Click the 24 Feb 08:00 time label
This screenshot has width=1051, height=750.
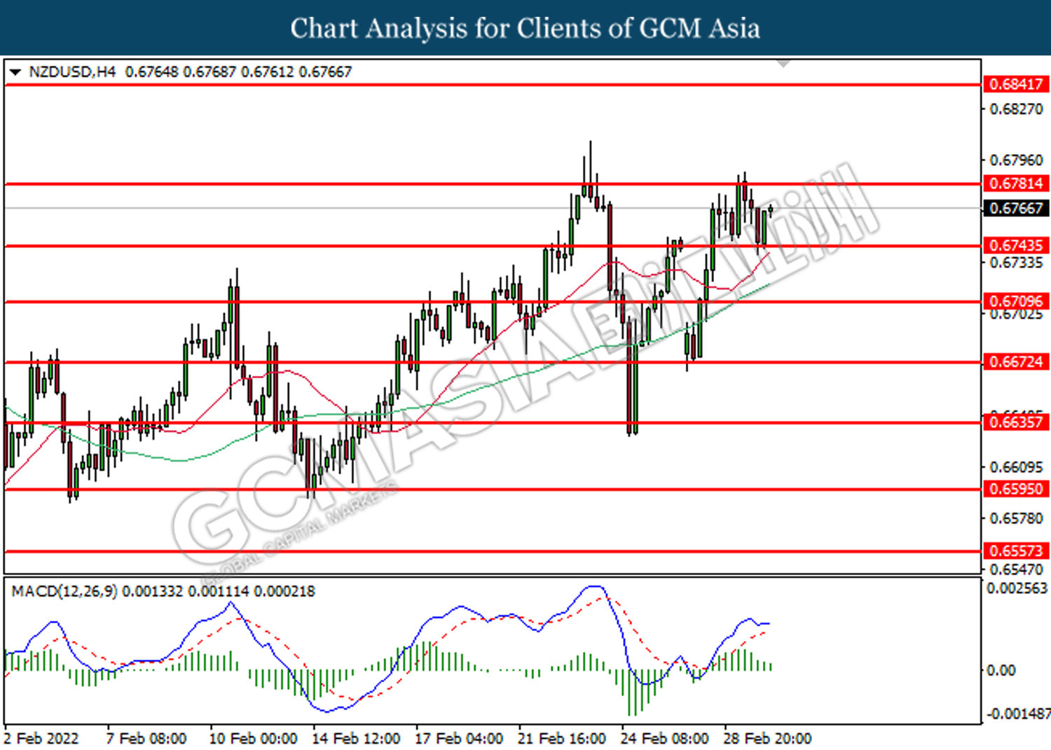click(x=664, y=739)
